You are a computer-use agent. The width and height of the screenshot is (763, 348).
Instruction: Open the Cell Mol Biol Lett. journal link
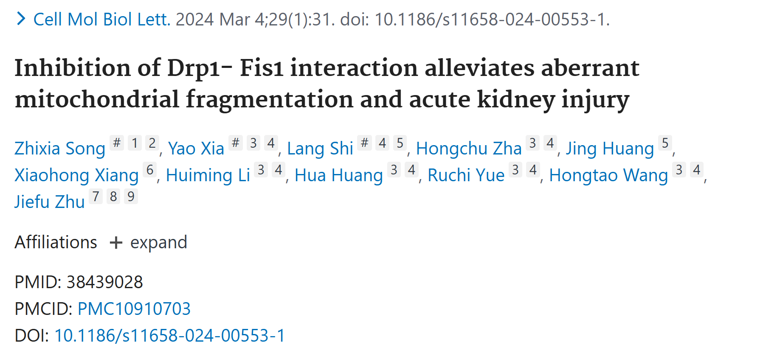(102, 20)
